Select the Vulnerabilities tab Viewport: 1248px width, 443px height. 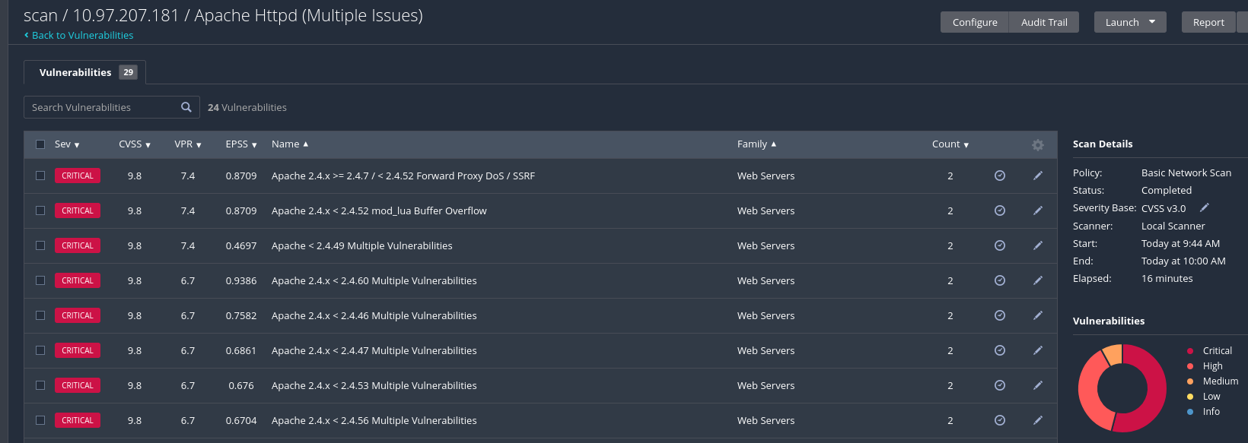click(x=84, y=72)
